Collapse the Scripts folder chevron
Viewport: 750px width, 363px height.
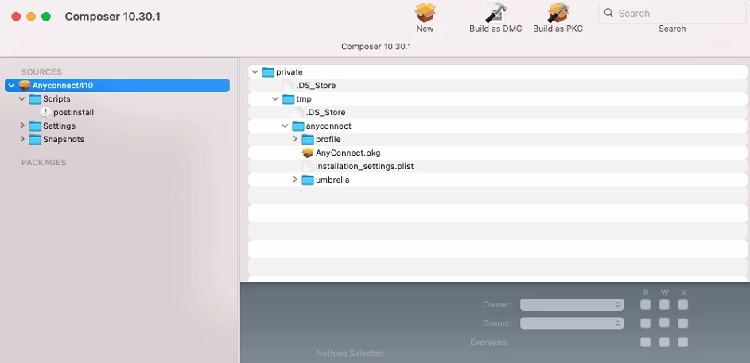(x=22, y=98)
